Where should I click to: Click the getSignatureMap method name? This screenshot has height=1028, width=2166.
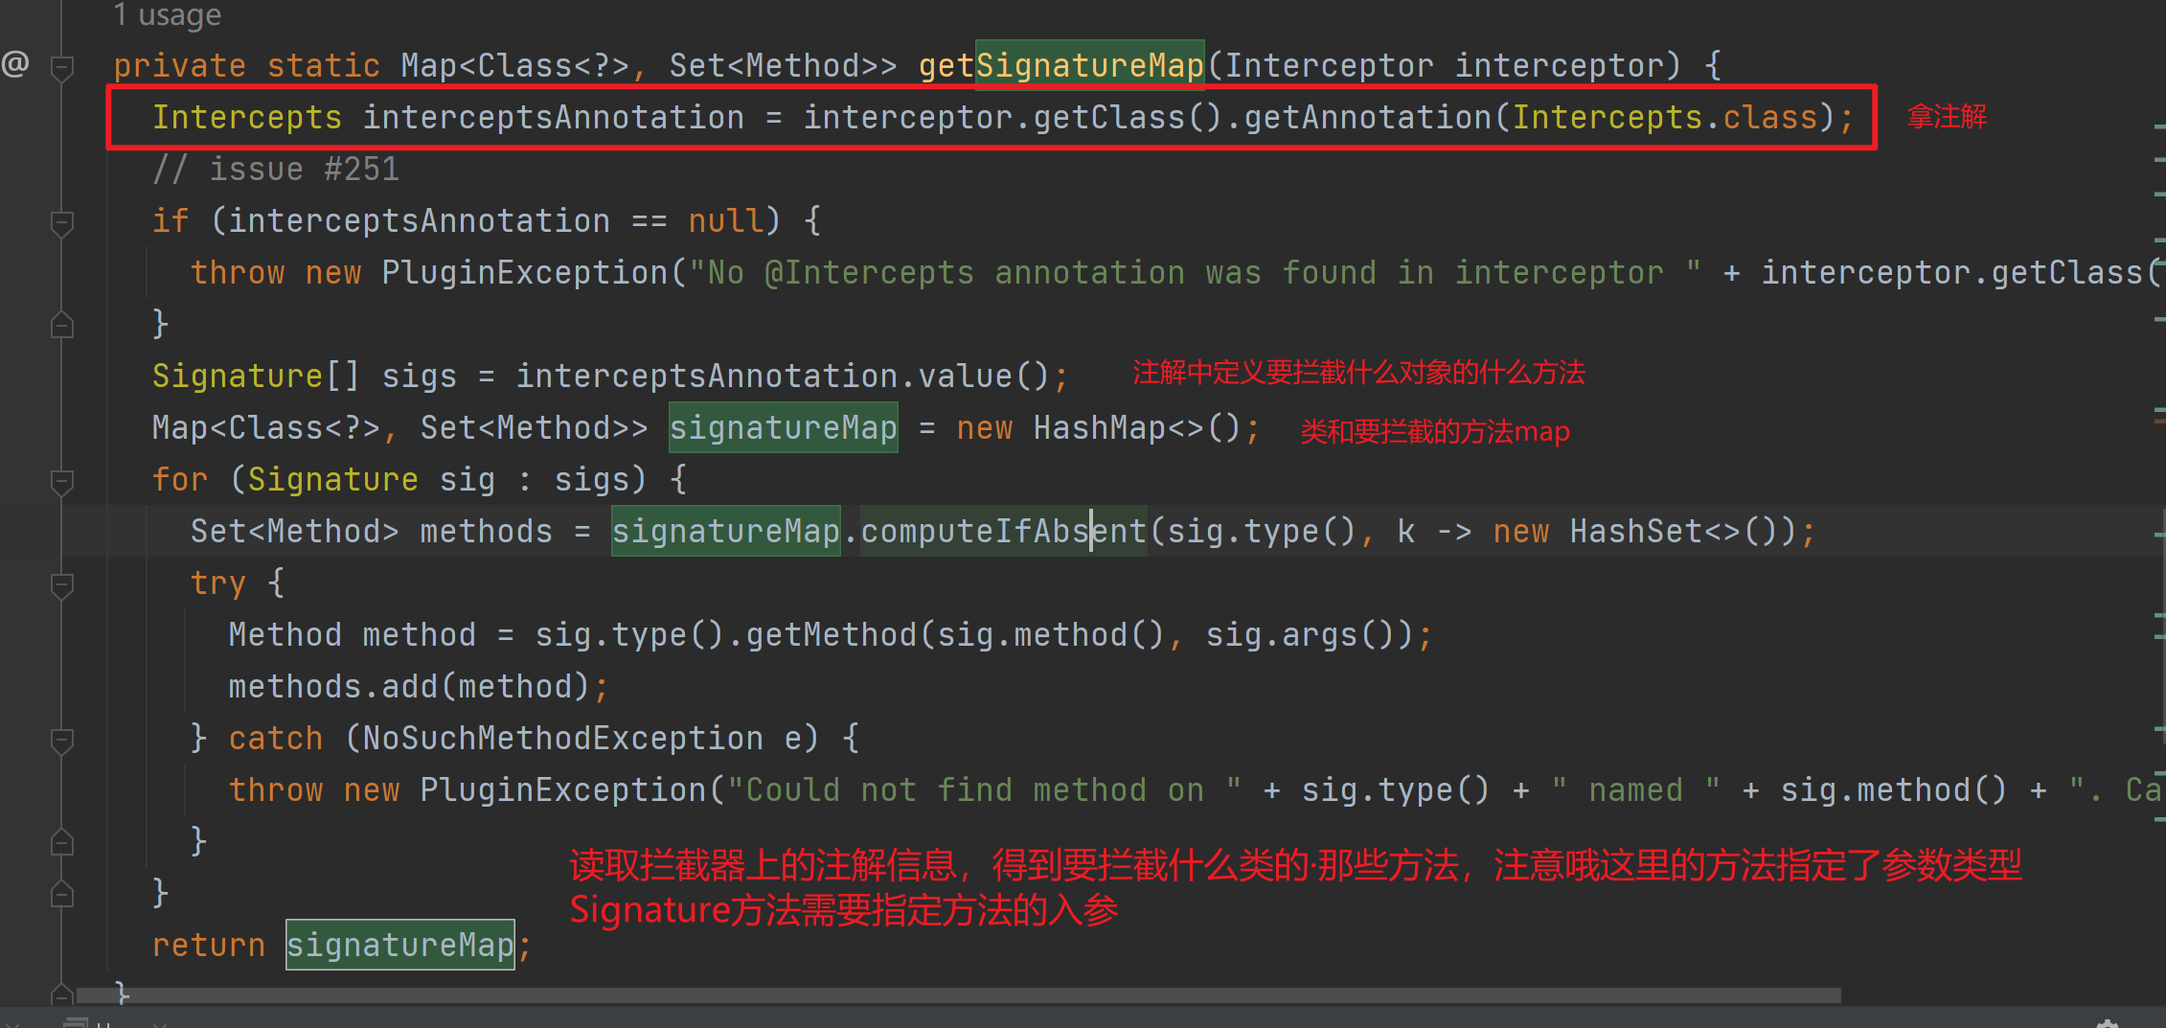click(x=1060, y=65)
